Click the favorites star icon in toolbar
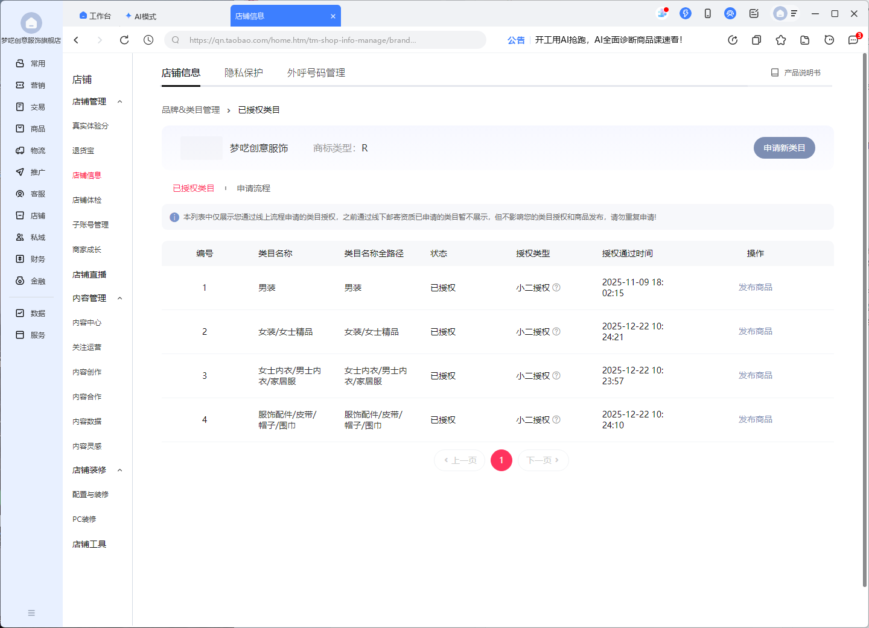The height and width of the screenshot is (628, 869). click(x=781, y=40)
